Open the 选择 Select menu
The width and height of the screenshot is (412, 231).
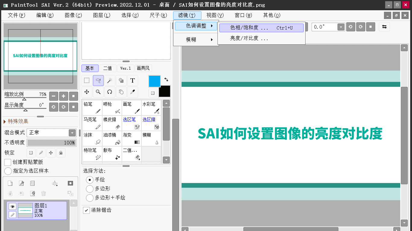point(130,15)
